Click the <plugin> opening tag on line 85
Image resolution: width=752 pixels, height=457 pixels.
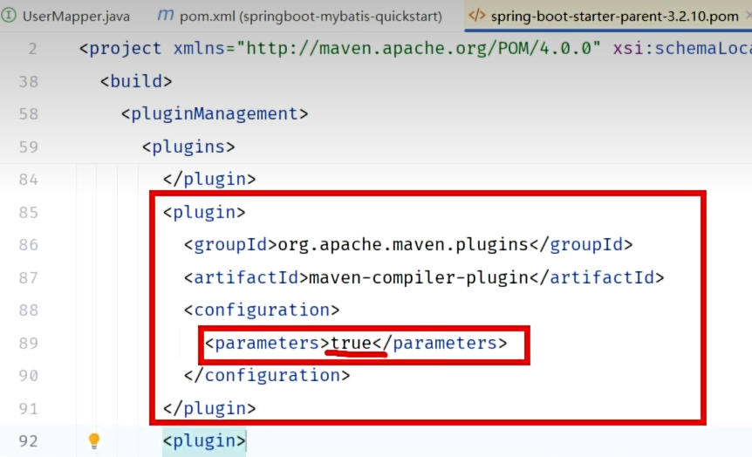pos(204,212)
